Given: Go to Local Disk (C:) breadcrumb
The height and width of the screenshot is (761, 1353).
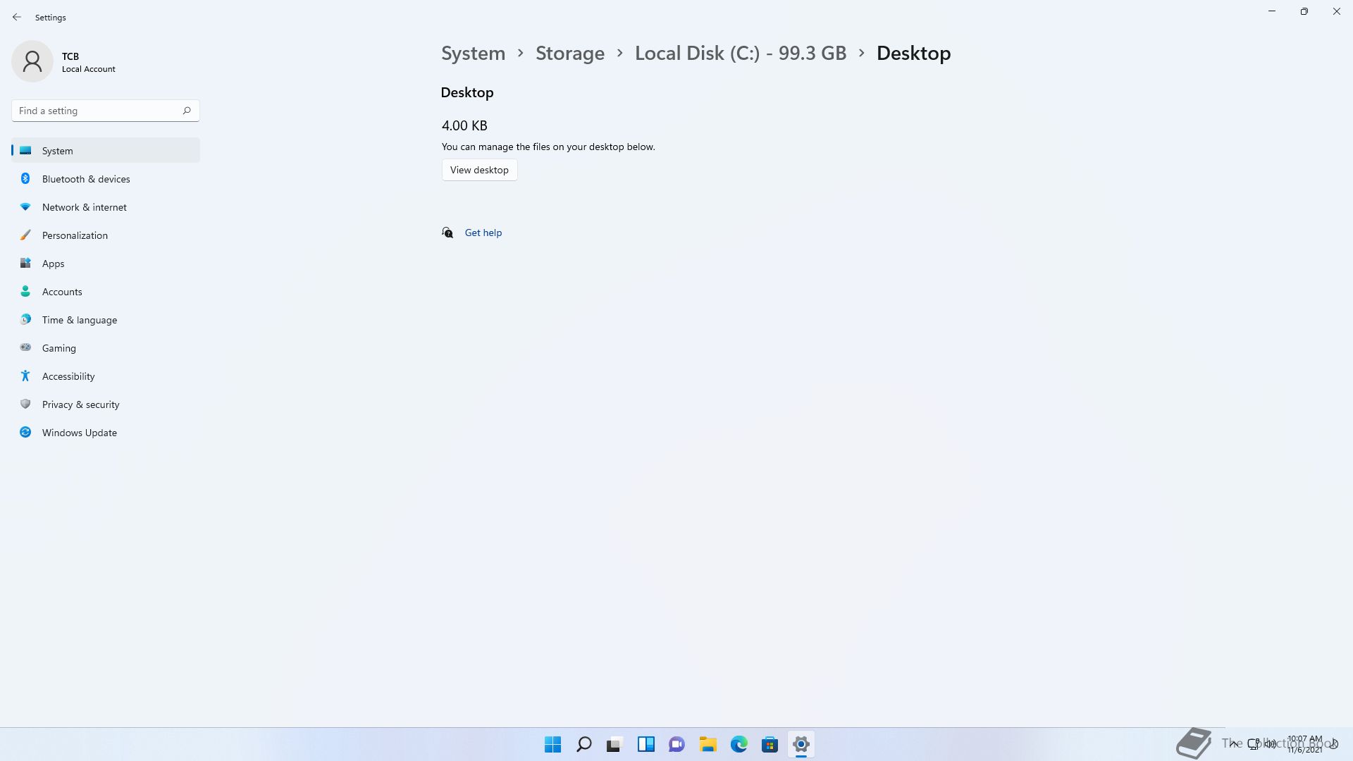Looking at the screenshot, I should click(x=740, y=54).
